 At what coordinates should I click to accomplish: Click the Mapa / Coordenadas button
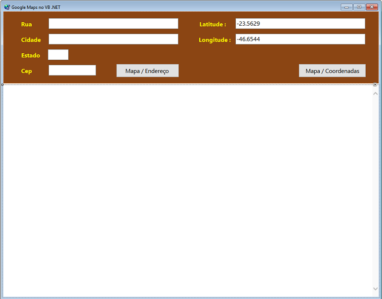click(332, 71)
